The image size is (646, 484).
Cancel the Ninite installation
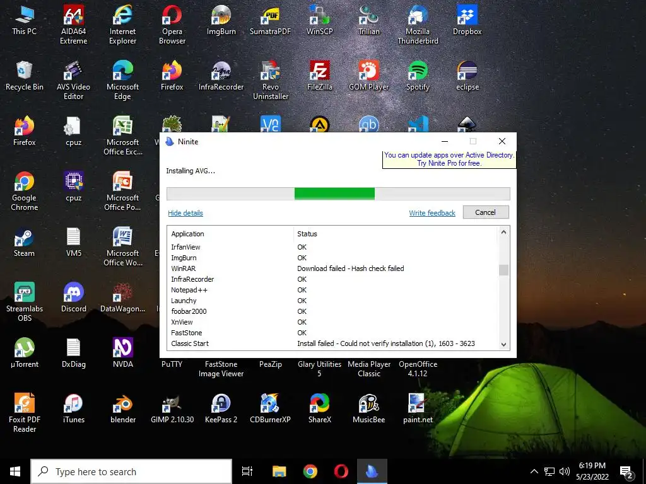pos(485,212)
